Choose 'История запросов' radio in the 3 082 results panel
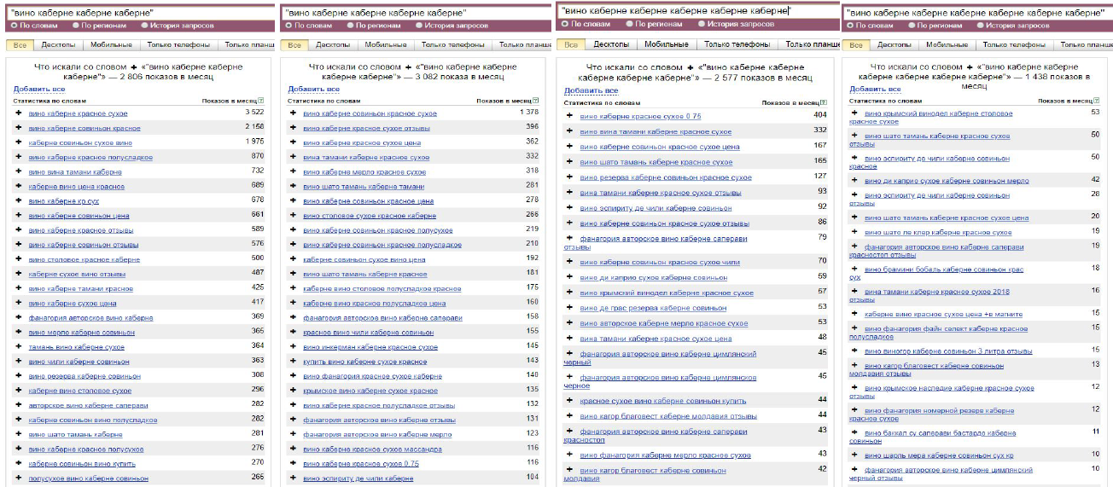This screenshot has width=1113, height=487. click(x=419, y=26)
